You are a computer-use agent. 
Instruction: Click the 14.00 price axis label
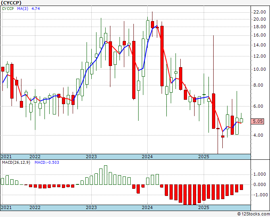click(260, 45)
